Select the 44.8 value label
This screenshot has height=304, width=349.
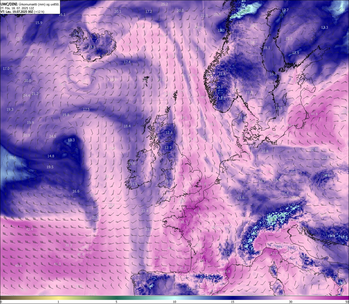(x=314, y=114)
